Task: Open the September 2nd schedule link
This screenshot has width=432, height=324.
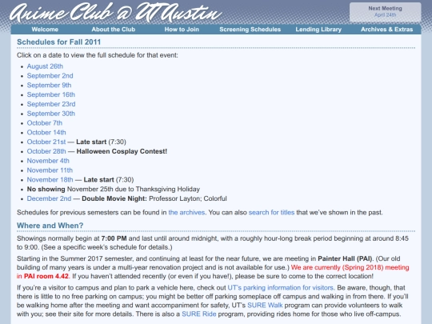Action: tap(50, 76)
